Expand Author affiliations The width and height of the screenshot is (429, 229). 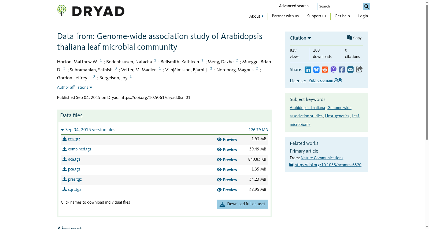tap(75, 87)
